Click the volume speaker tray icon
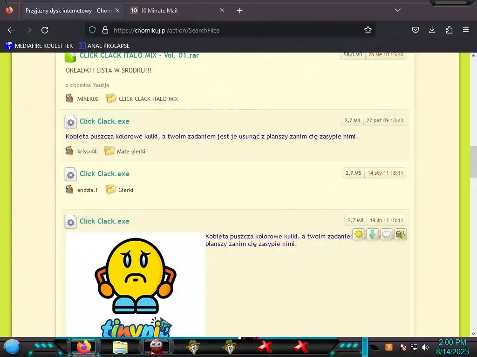Image resolution: width=477 pixels, height=357 pixels. [x=425, y=347]
